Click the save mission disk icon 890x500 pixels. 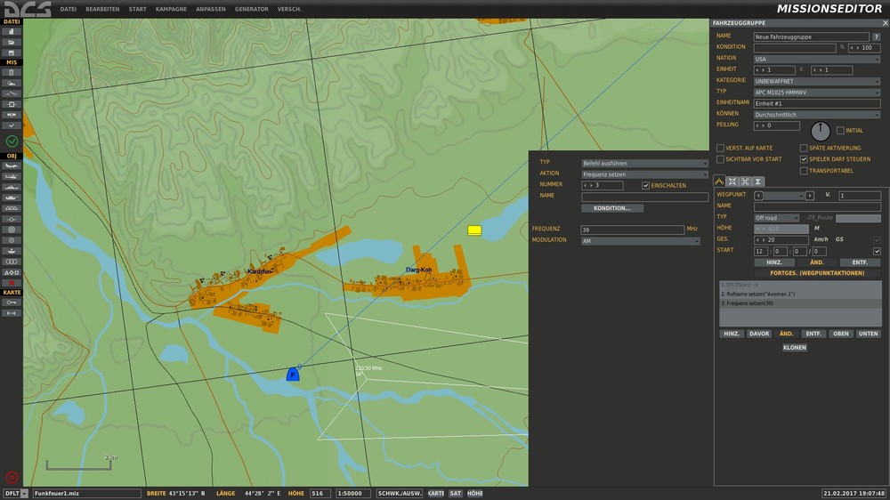[12, 52]
